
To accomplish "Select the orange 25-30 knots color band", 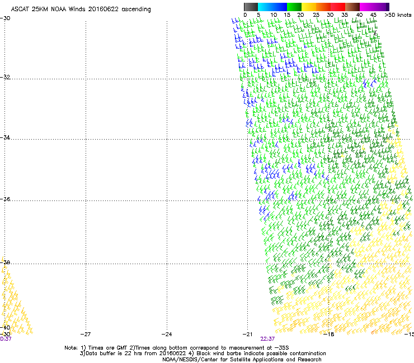I will [x=323, y=7].
